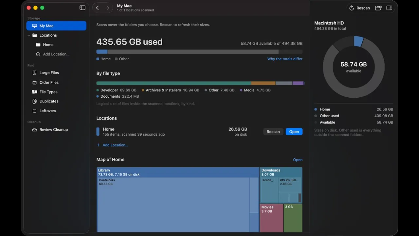Click the green Developer segment of file type bar
419x236 pixels.
[173, 83]
